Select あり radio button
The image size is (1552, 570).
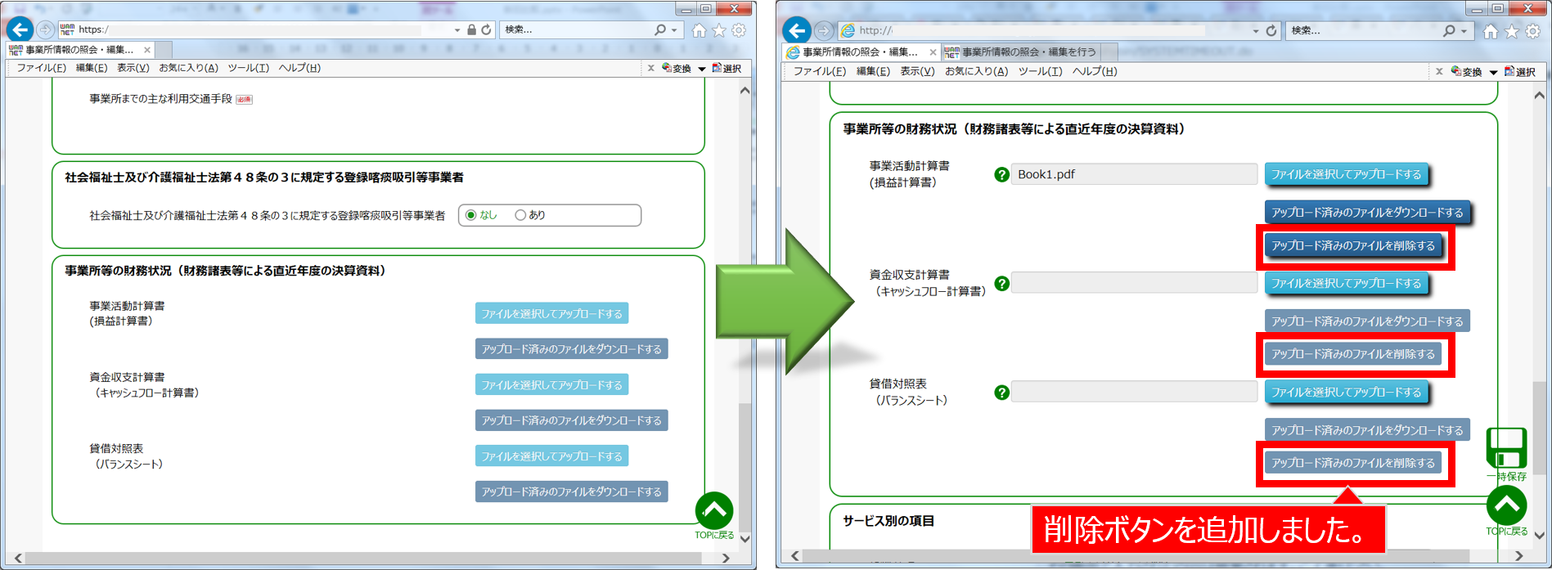click(x=520, y=215)
